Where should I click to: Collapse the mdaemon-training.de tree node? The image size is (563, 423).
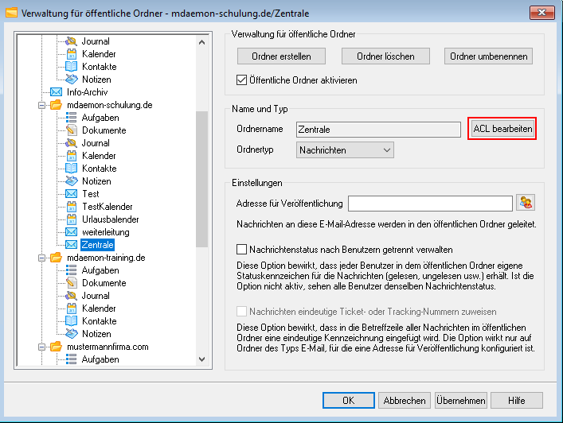(x=41, y=258)
